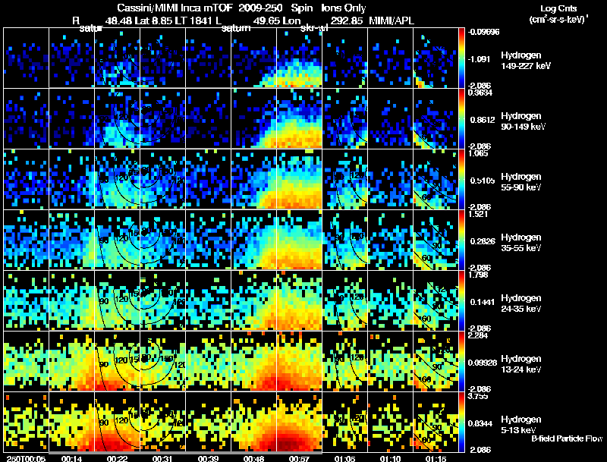Screen dimensions: 607x462
Task: Click the 00:39 time label
Action: (x=208, y=458)
